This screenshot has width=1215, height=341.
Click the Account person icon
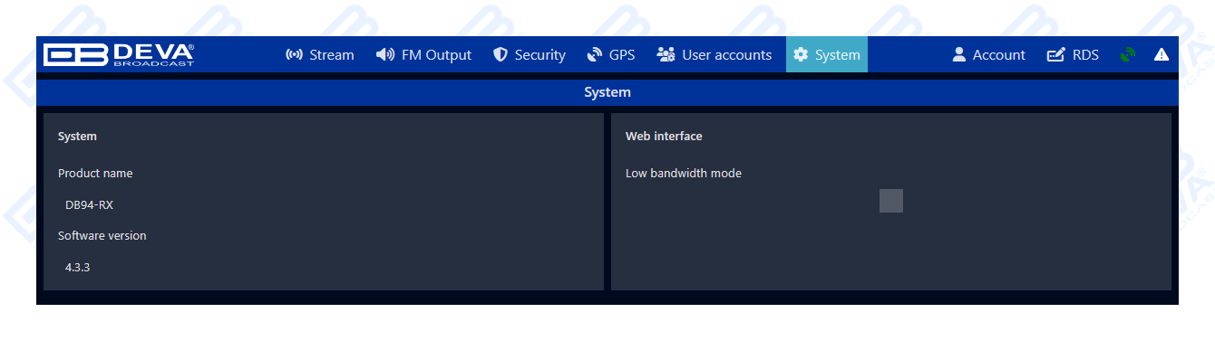(x=959, y=55)
